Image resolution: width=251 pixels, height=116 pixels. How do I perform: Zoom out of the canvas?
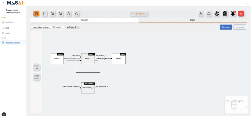pos(60,14)
